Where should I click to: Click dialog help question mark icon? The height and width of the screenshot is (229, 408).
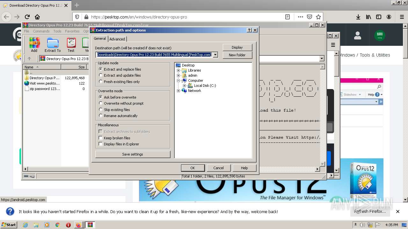[249, 30]
